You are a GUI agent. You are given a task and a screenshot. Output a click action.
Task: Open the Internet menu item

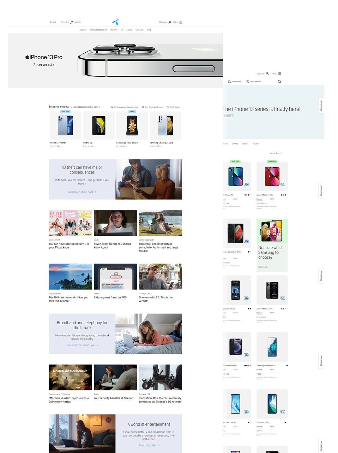114,30
